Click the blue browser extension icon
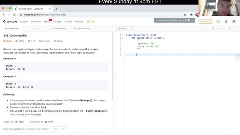This screenshot has width=240, height=135. tap(191, 15)
